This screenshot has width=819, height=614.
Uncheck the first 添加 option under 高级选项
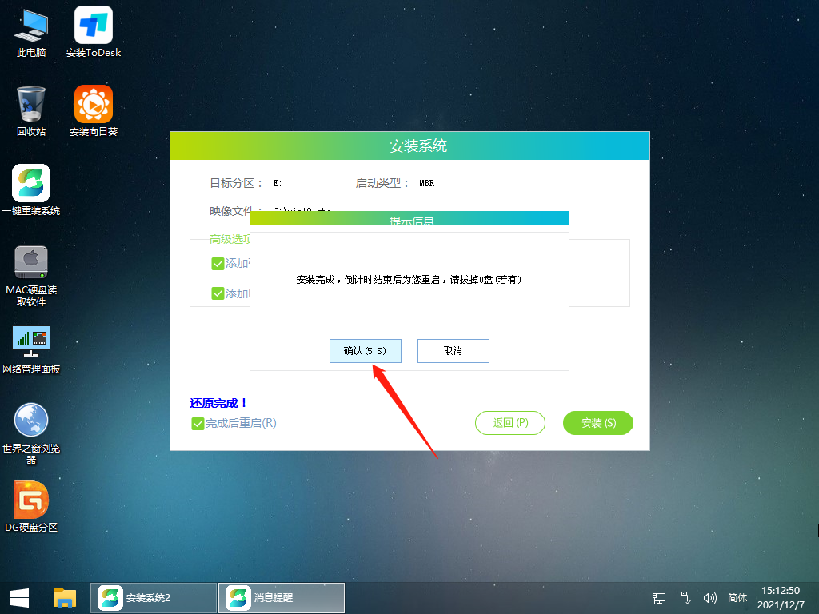218,262
